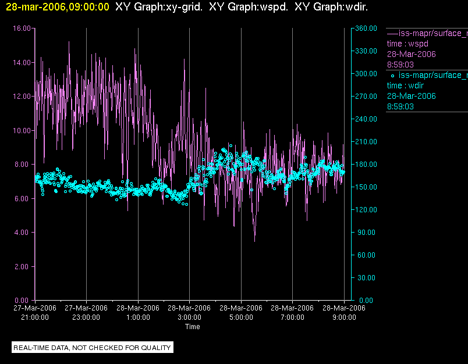The height and width of the screenshot is (364, 468).
Task: Click the magenta line sample in the legend
Action: tap(392, 33)
